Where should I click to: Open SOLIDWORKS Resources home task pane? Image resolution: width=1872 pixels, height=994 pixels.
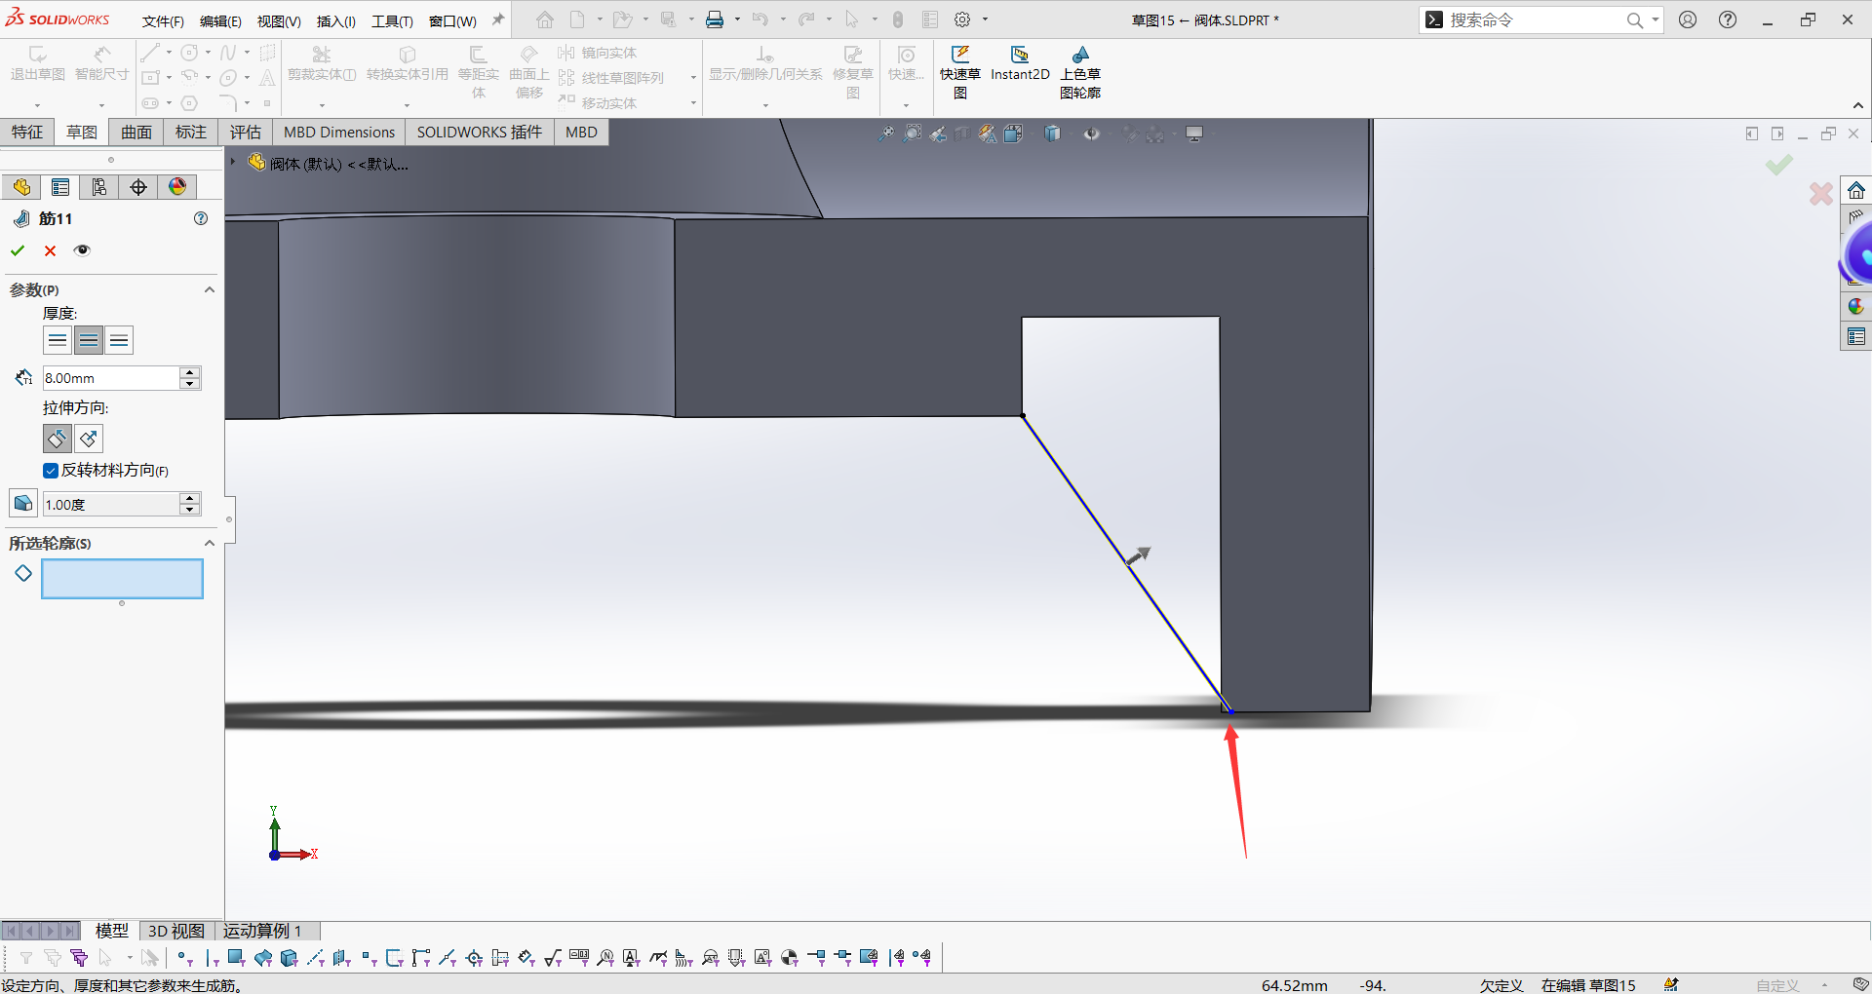click(x=1856, y=190)
